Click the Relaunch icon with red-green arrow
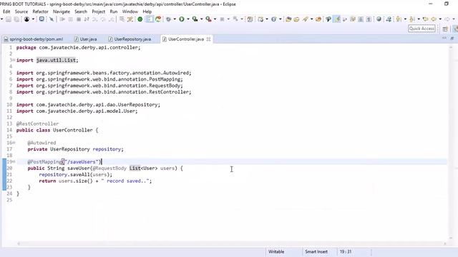Screen dimensions: 458x257 point(158,19)
